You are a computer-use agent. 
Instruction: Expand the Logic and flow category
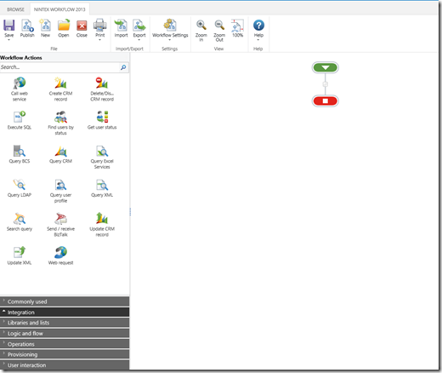(65, 333)
